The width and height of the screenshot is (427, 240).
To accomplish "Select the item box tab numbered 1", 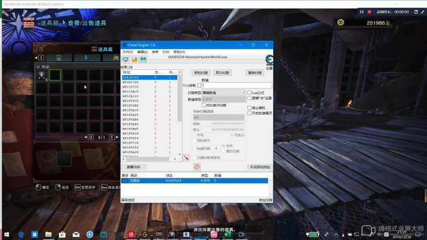I will (x=41, y=58).
